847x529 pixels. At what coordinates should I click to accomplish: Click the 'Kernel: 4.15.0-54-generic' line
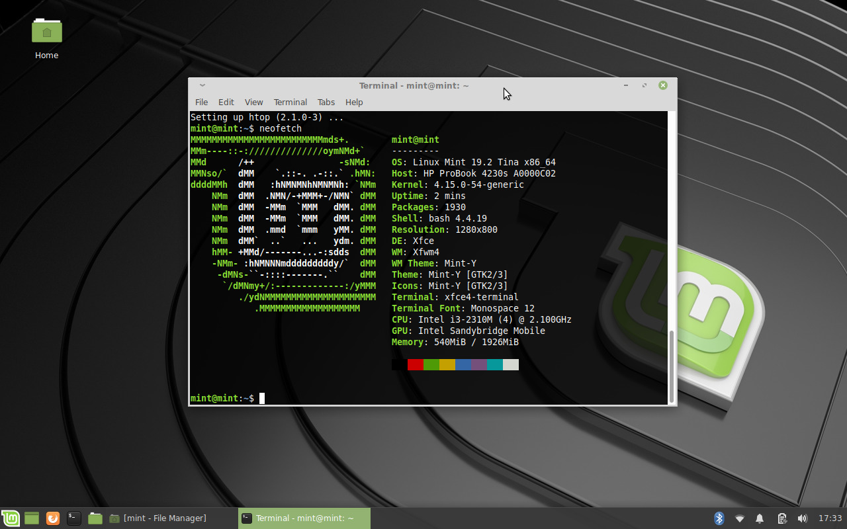pyautogui.click(x=458, y=184)
